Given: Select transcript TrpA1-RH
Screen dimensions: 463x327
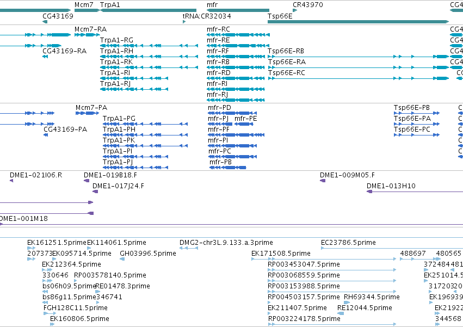Looking at the screenshot, I should click(x=149, y=57).
